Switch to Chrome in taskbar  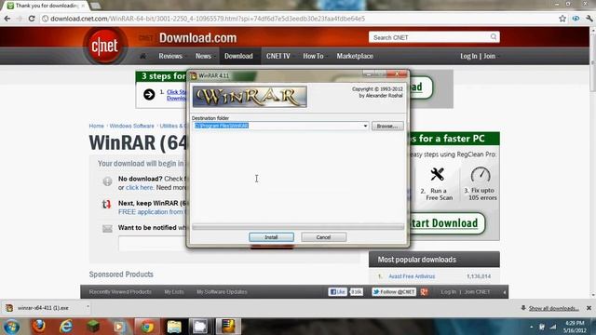[147, 327]
